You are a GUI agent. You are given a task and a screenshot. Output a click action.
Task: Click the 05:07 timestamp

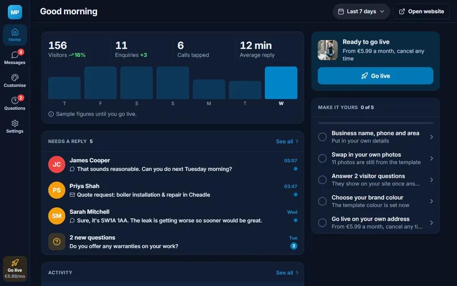[x=290, y=161]
